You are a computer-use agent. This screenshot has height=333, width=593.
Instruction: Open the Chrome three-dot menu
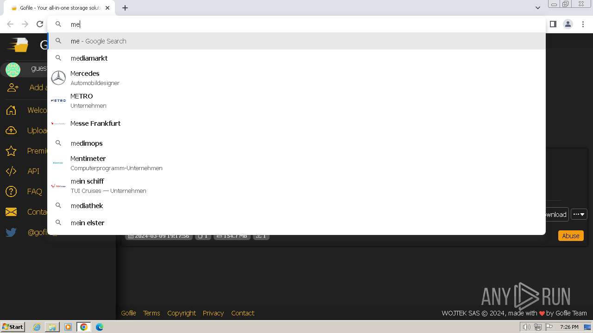click(583, 24)
